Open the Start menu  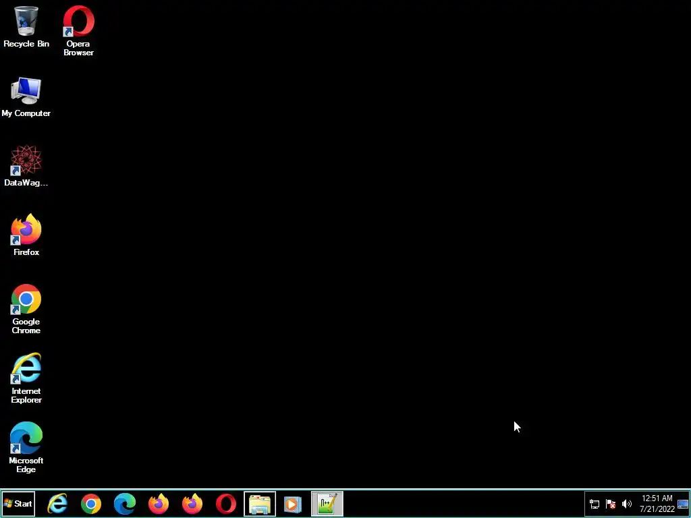(18, 503)
